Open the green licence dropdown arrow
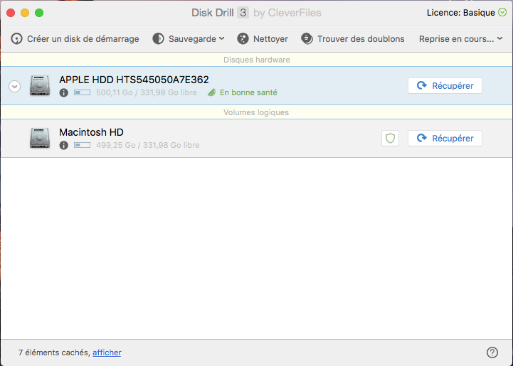This screenshot has width=513, height=366. pyautogui.click(x=502, y=12)
